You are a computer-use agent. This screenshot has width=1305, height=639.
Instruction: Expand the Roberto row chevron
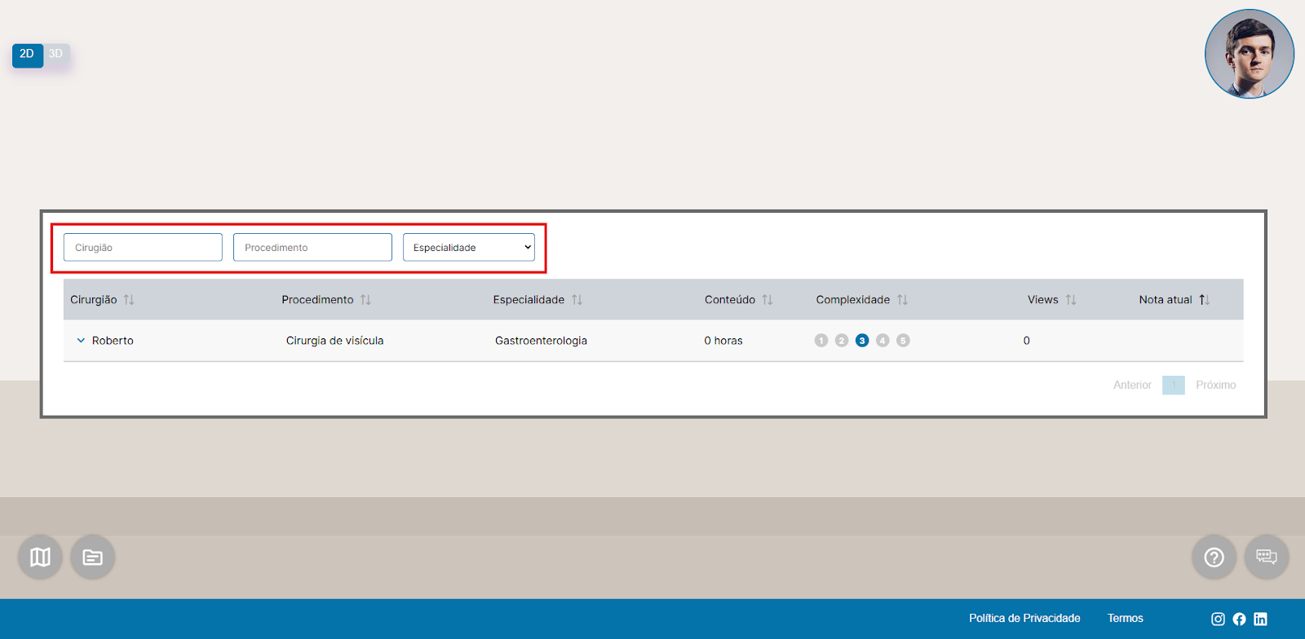[x=81, y=341]
